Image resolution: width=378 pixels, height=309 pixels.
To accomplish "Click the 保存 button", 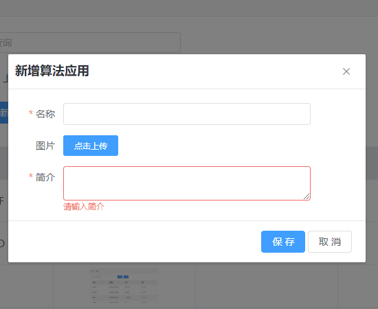I will pos(283,242).
